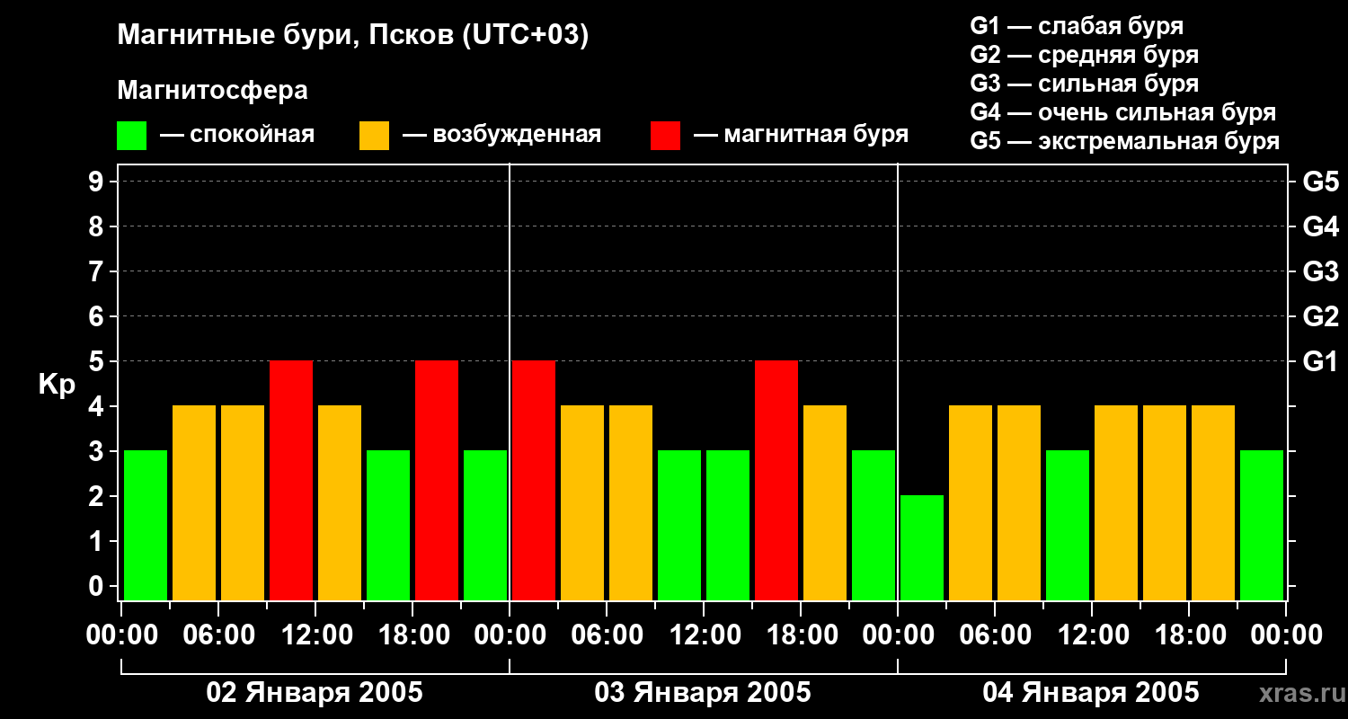The width and height of the screenshot is (1348, 719).
Task: Select the "04 Января 2005" date label
Action: 1090,693
